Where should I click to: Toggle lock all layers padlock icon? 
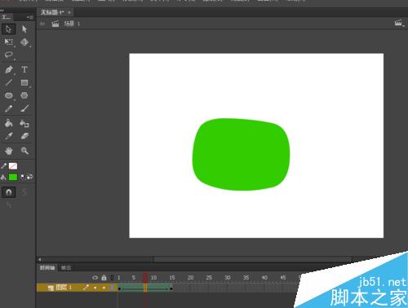pos(104,278)
